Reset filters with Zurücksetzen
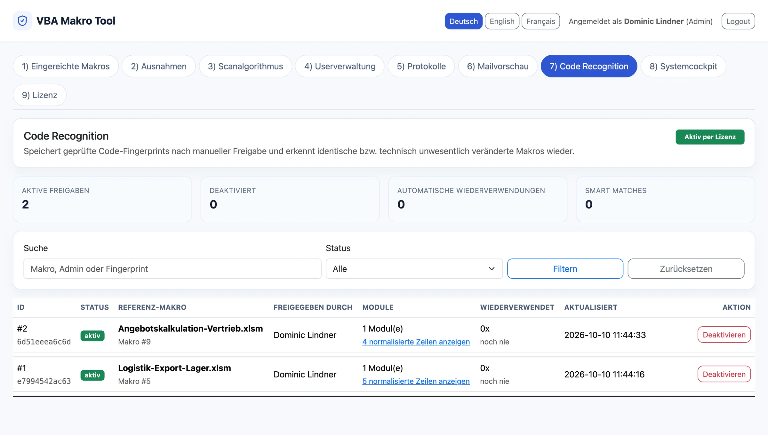This screenshot has height=435, width=768. pyautogui.click(x=686, y=269)
